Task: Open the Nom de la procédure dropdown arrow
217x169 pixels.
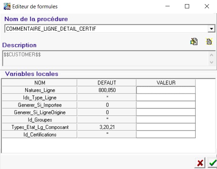Action: click(x=211, y=29)
